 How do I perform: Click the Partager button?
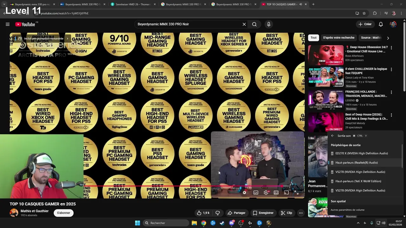[237, 213]
